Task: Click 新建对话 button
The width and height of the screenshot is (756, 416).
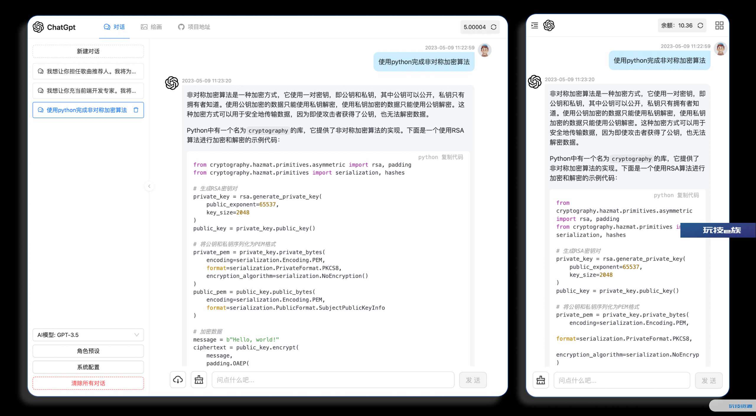Action: click(x=88, y=51)
